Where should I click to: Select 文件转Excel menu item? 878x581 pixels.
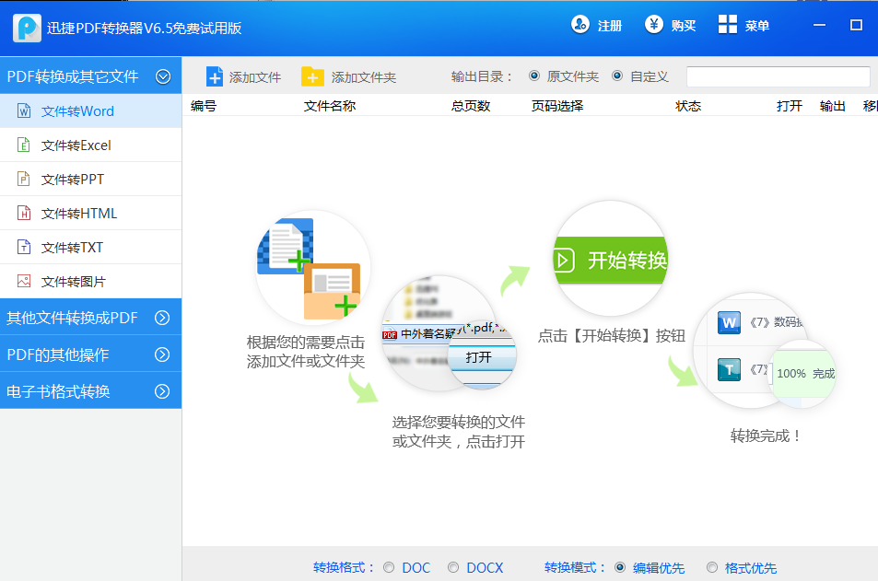click(90, 145)
